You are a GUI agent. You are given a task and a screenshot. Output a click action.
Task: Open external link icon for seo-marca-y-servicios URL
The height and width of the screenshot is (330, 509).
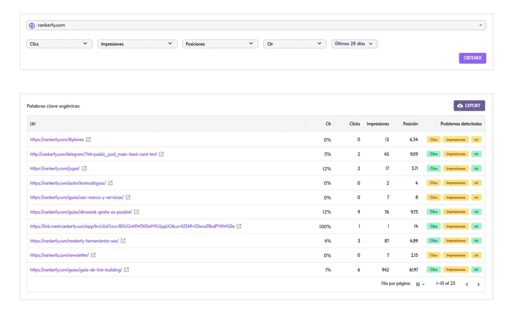(x=128, y=197)
